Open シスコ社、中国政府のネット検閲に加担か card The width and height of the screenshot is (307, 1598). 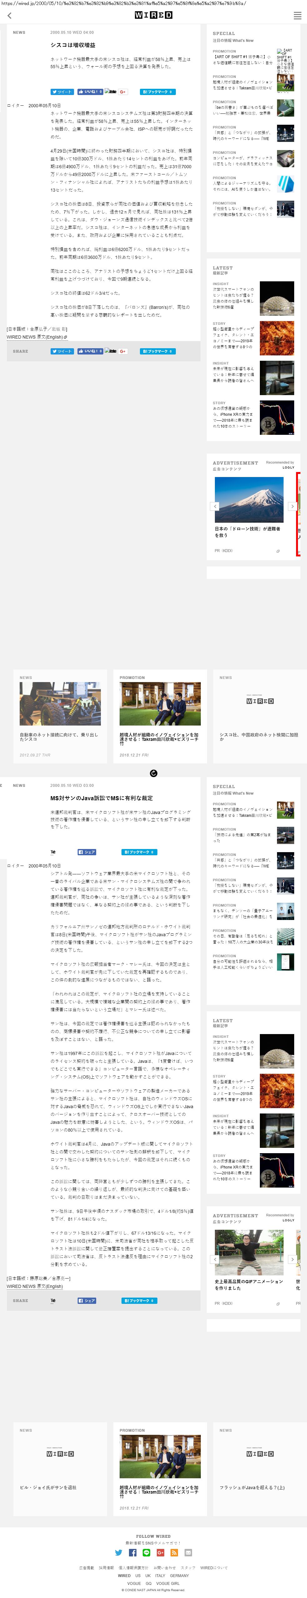pyautogui.click(x=259, y=716)
